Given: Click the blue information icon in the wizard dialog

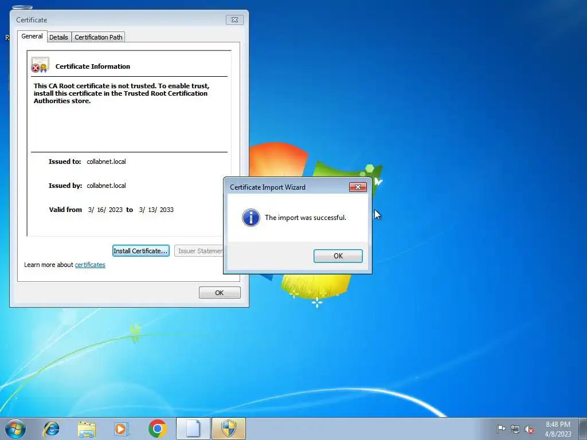Looking at the screenshot, I should tap(251, 218).
